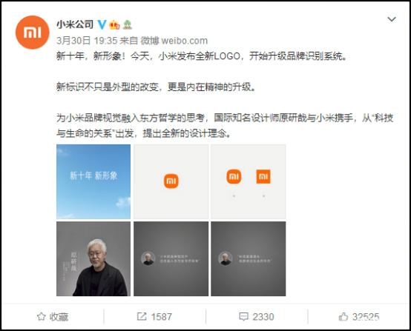This screenshot has height=331, width=411.
Task: View the single new rounded logo image
Action: click(171, 181)
